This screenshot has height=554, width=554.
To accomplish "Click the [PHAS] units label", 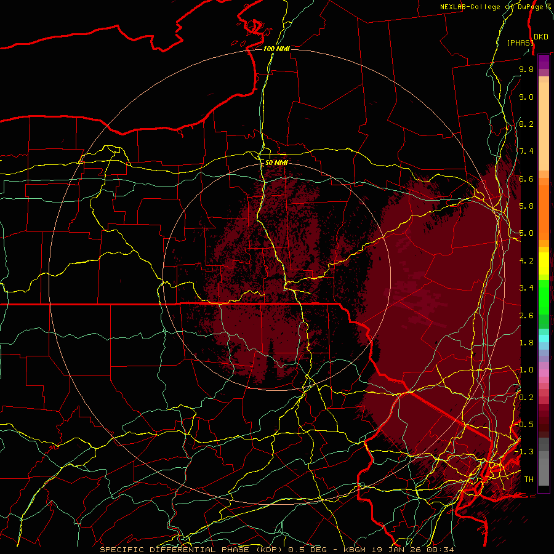I will point(520,42).
